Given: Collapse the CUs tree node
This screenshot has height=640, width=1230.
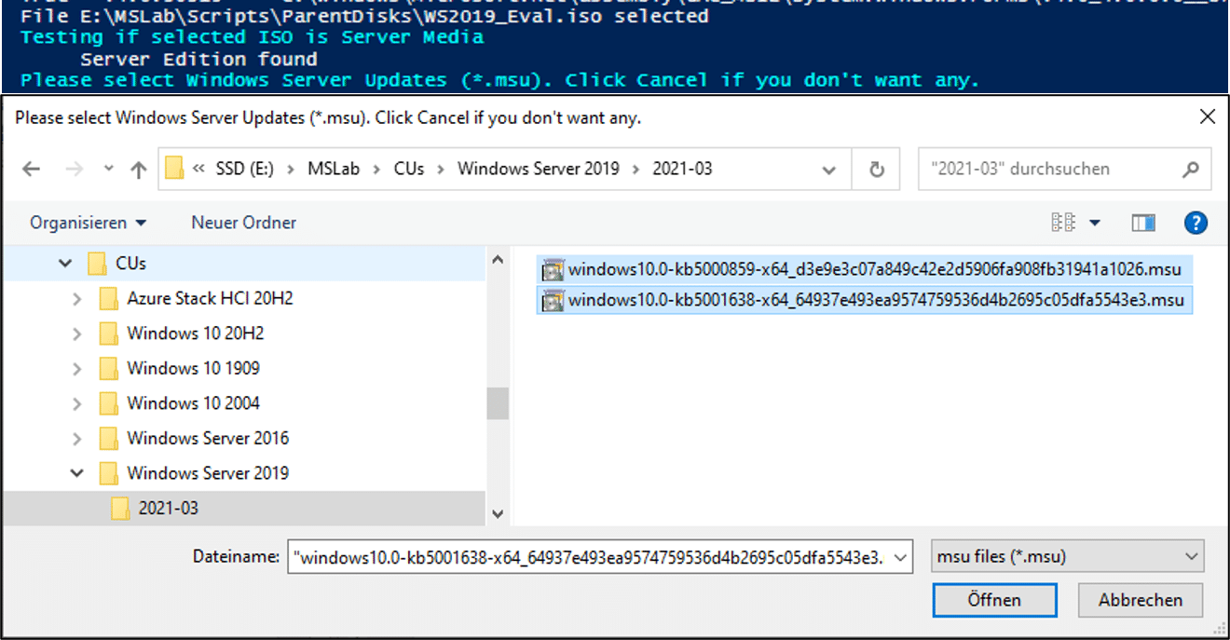Looking at the screenshot, I should (64, 264).
